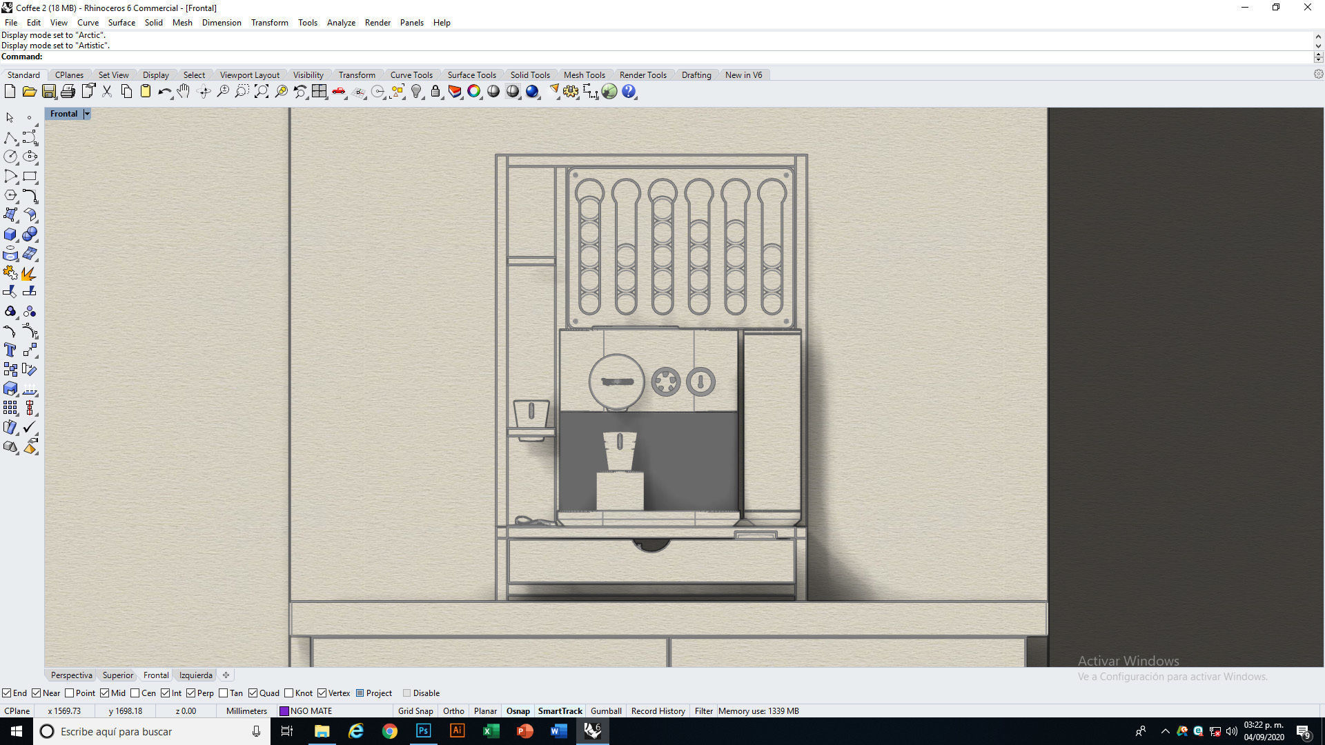Cut selection with scissors icon
The width and height of the screenshot is (1325, 745).
tap(107, 91)
